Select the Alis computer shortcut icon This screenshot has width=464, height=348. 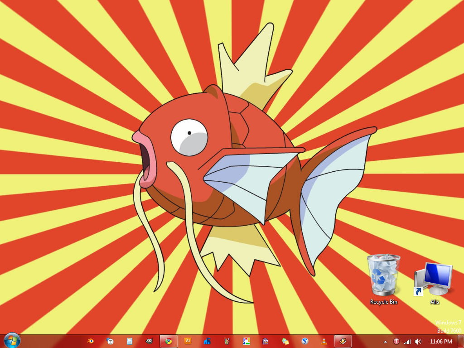[434, 284]
